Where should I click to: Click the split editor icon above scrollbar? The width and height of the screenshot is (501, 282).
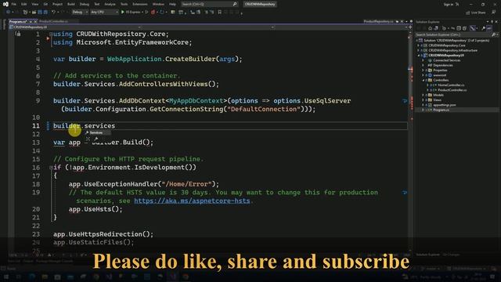pos(410,27)
